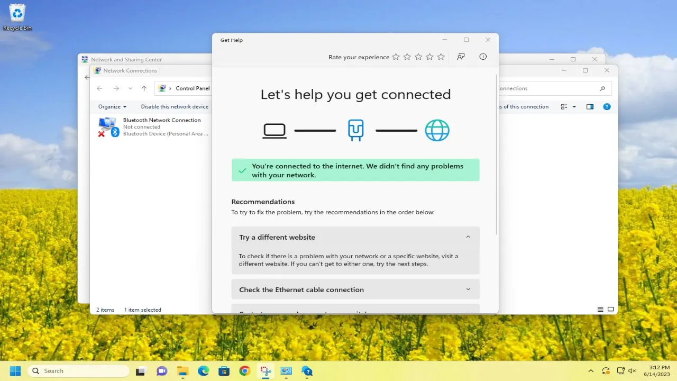This screenshot has height=381, width=677.
Task: Launch Microsoft Edge from the taskbar
Action: click(203, 371)
